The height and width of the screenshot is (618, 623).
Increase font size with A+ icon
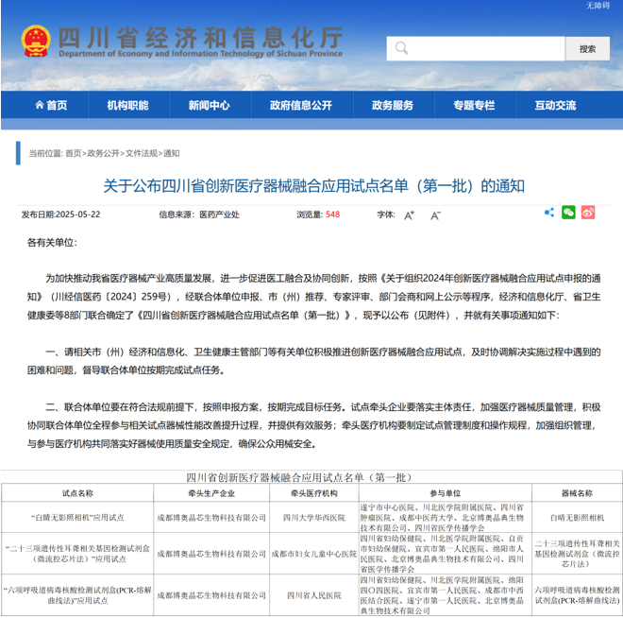click(409, 215)
